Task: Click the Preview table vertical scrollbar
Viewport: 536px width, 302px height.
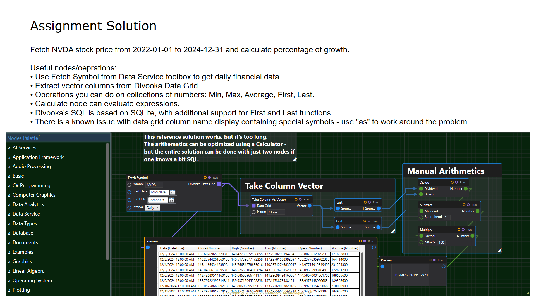Action: 362,274
